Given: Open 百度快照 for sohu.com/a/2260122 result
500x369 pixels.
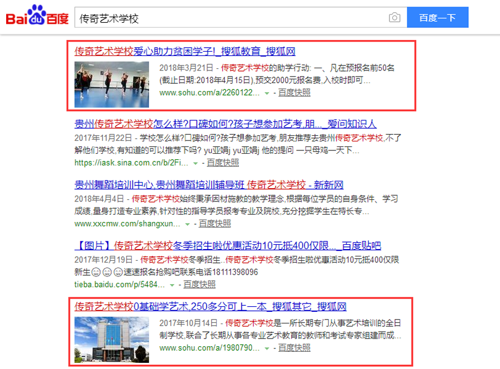Looking at the screenshot, I should tap(294, 93).
